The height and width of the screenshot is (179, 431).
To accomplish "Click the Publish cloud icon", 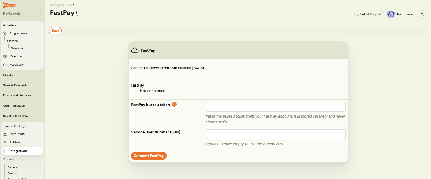I will (x=5, y=143).
